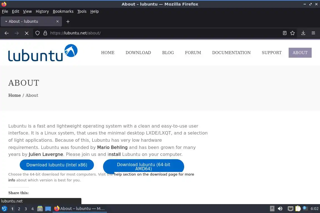Screen dimensions: 320x213
Task: Click the Home breadcrumb link
Action: pyautogui.click(x=14, y=95)
